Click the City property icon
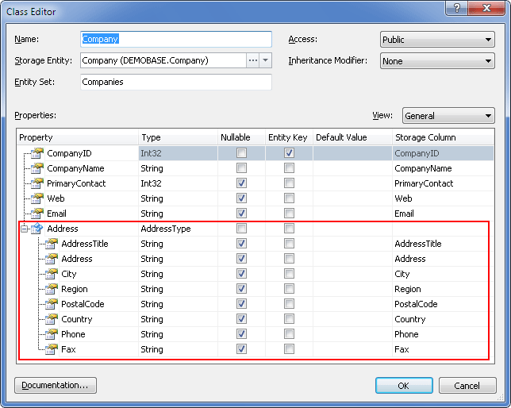 pyautogui.click(x=52, y=274)
